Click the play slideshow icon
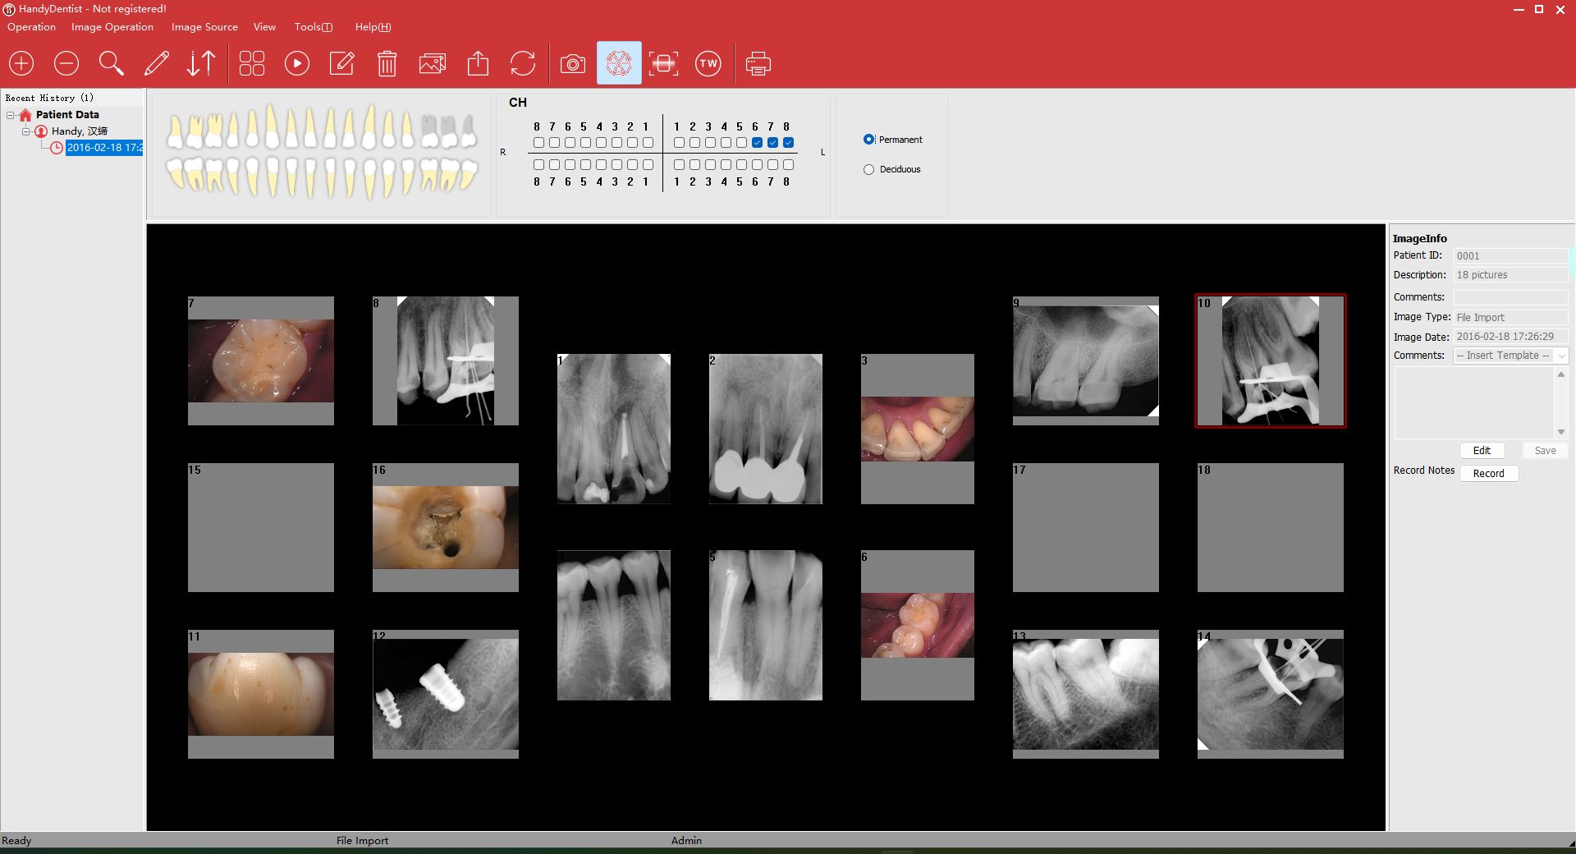Viewport: 1576px width, 854px height. [x=296, y=63]
